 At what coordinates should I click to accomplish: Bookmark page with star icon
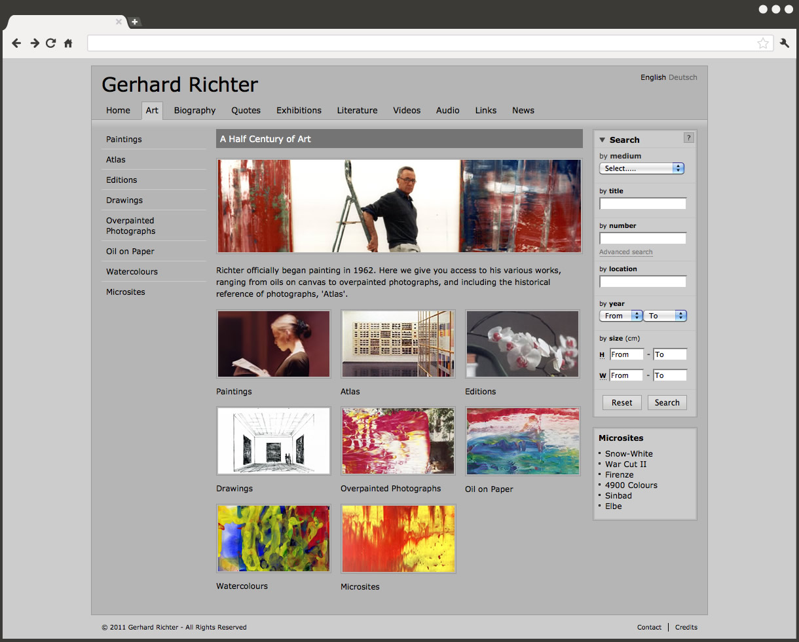tap(763, 43)
